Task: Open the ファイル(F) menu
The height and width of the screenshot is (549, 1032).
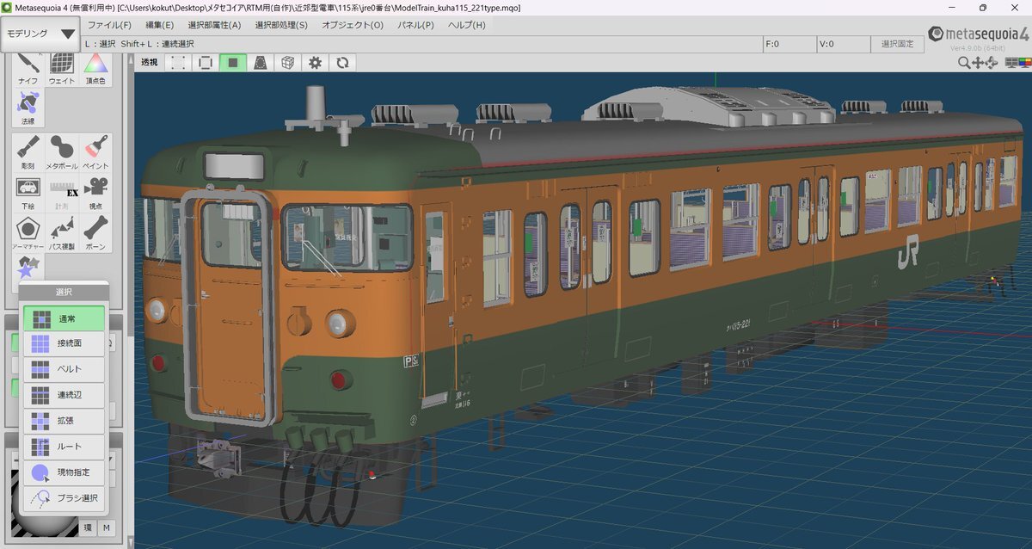Action: click(109, 25)
